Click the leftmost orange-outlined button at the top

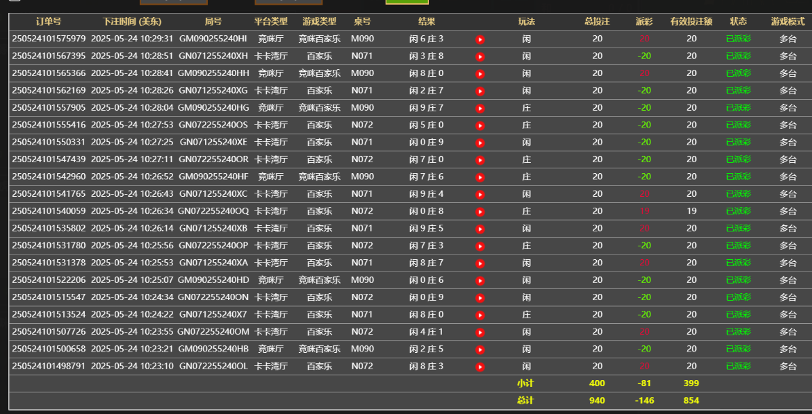173,2
